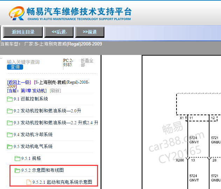Click the 返回主目录 button
The width and height of the screenshot is (221, 189).
coord(23,32)
